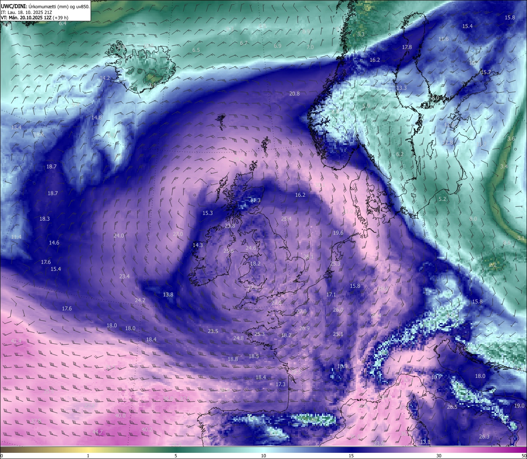Click the 24.0 value west of Ireland

[x=119, y=235]
